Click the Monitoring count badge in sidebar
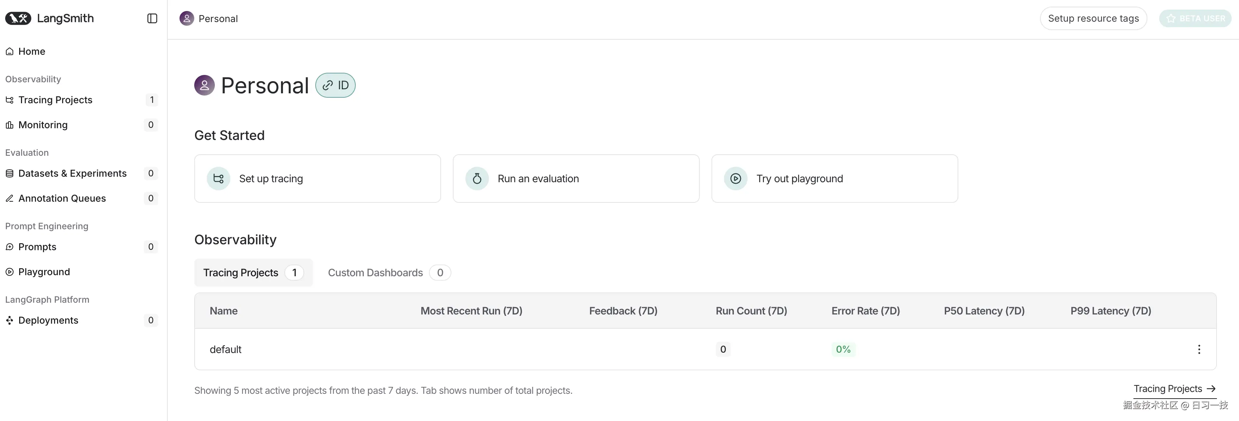The width and height of the screenshot is (1239, 421). 151,125
